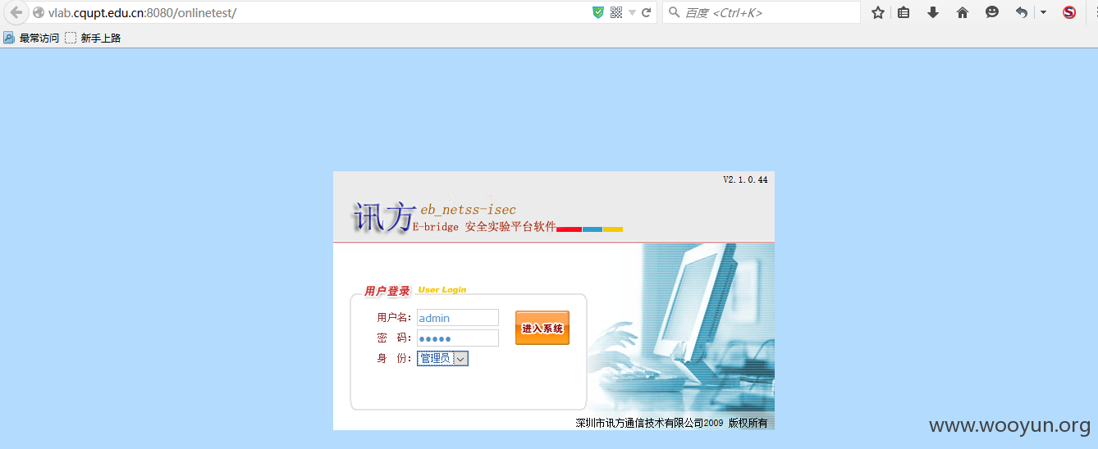Go to the home page icon
The image size is (1098, 449).
(963, 12)
